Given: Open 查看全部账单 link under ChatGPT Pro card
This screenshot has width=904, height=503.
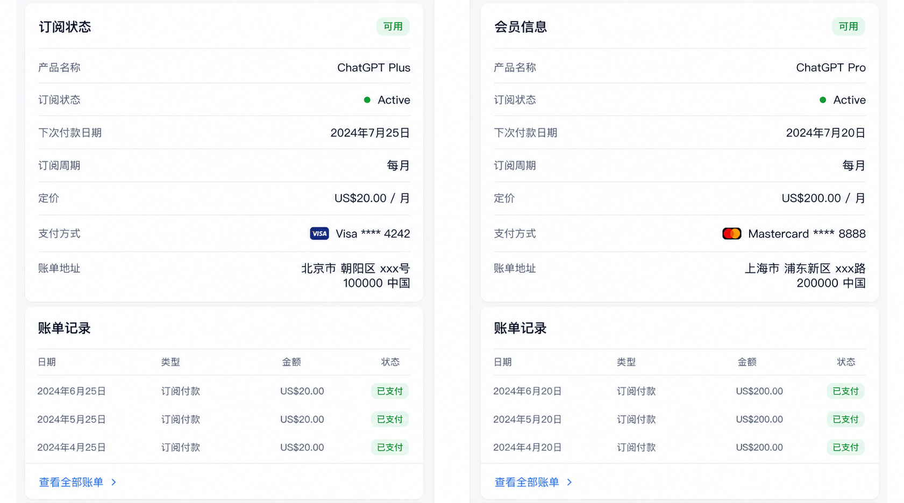Looking at the screenshot, I should 526,483.
